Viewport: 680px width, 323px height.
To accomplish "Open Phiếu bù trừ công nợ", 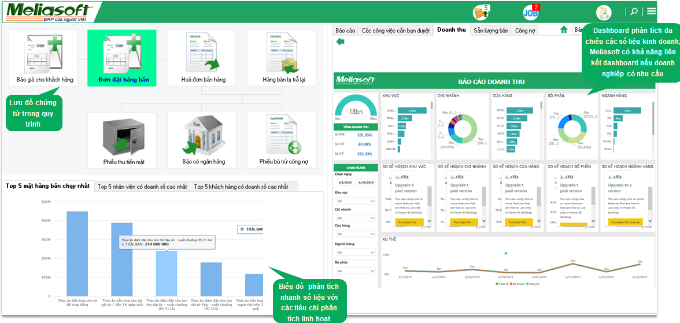I will (282, 140).
